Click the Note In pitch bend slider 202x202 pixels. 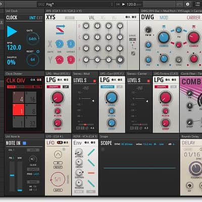pyautogui.click(x=12, y=176)
